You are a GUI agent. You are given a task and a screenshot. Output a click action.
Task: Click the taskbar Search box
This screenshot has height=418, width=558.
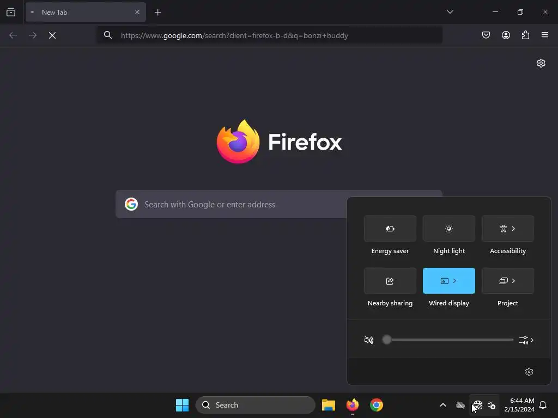256,405
